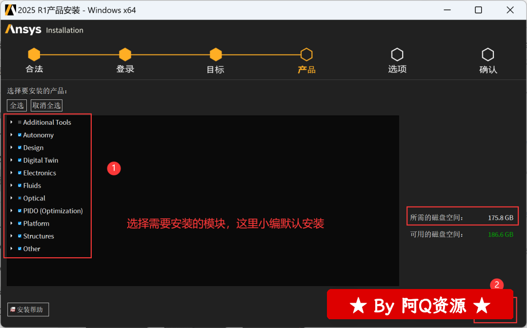Select the Digital Twin label
The width and height of the screenshot is (527, 328).
(x=41, y=160)
